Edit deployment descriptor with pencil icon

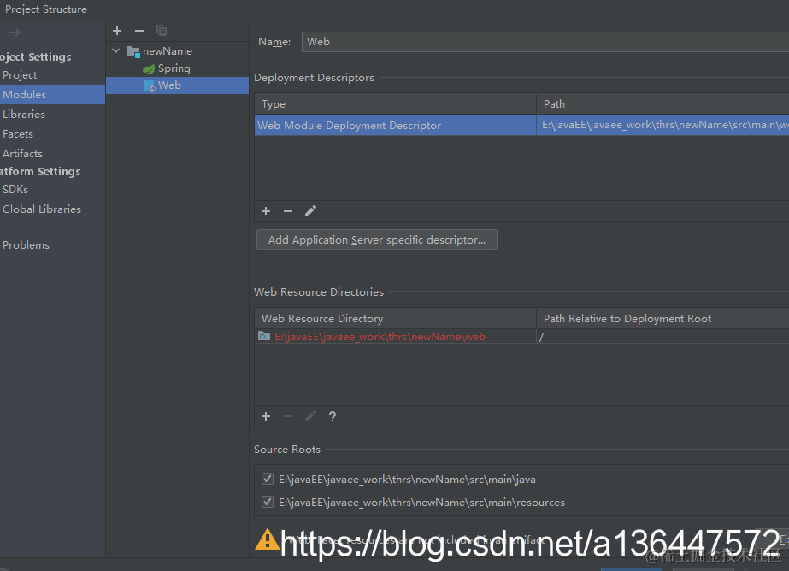(x=310, y=211)
